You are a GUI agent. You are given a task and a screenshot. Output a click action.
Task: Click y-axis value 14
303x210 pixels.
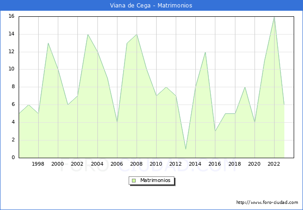click(12, 34)
